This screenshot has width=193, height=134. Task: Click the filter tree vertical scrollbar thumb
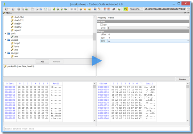94,37
